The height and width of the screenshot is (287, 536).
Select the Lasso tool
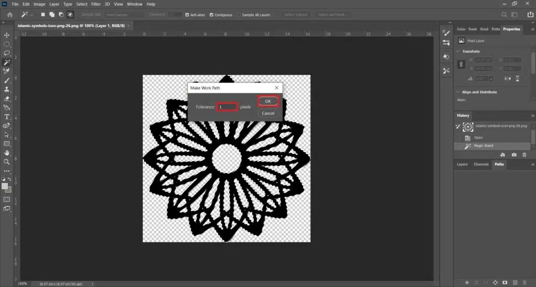coord(7,53)
